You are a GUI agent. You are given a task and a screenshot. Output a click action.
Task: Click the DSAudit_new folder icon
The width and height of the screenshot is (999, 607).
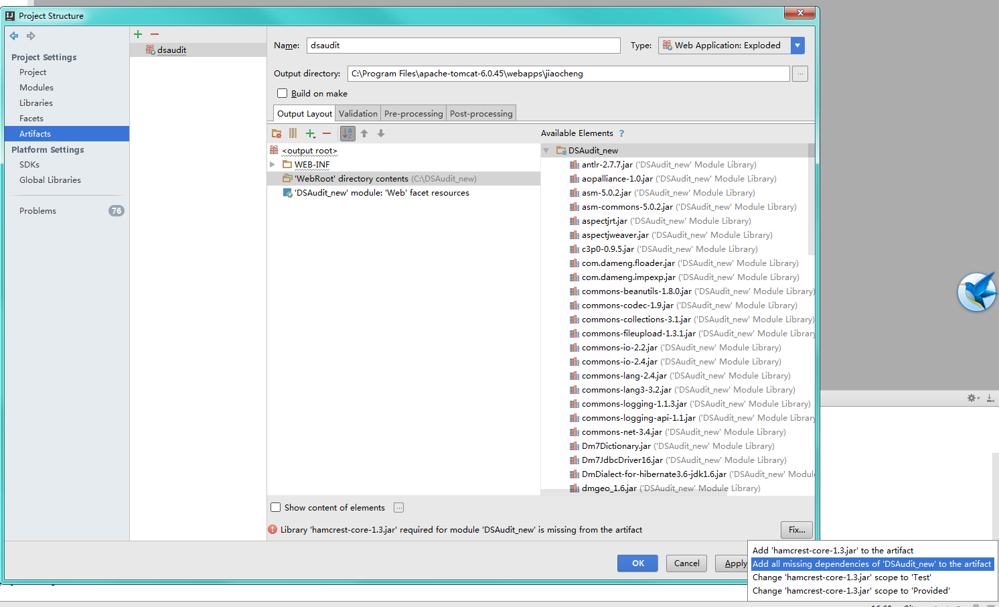[561, 151]
